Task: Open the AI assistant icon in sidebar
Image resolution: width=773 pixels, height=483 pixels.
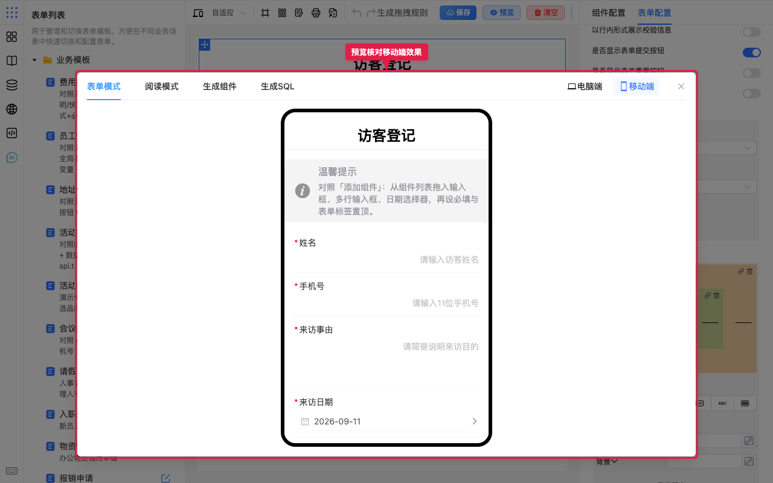Action: point(11,158)
